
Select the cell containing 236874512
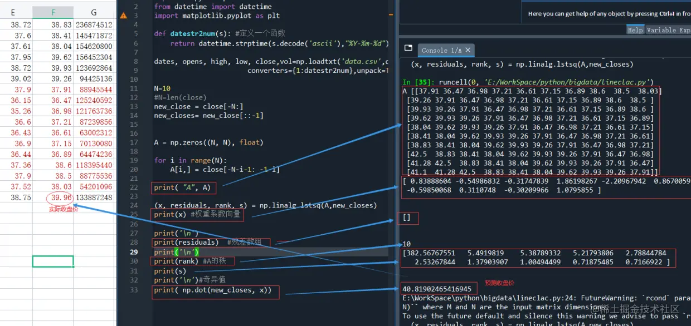tap(93, 24)
